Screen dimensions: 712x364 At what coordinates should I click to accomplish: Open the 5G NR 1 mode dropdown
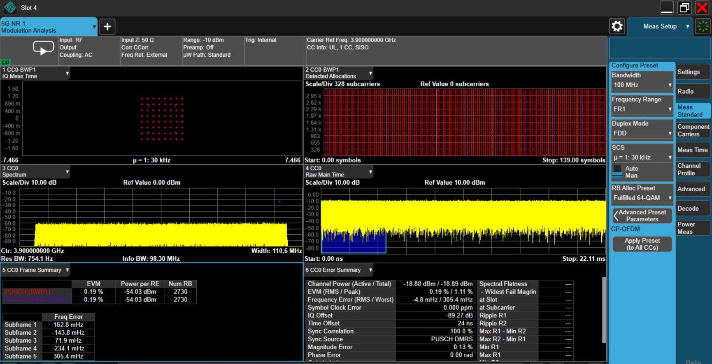click(x=49, y=27)
